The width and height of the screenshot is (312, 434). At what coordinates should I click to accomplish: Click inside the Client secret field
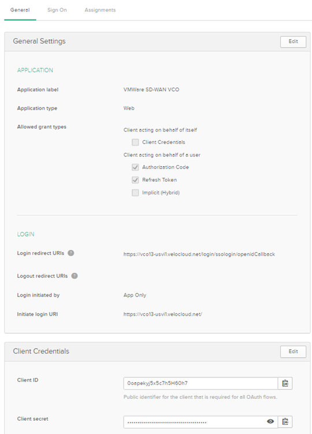tap(195, 421)
